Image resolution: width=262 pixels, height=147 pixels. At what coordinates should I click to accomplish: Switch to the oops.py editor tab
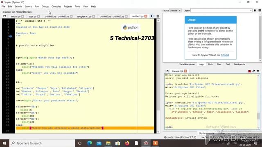pos(32,16)
